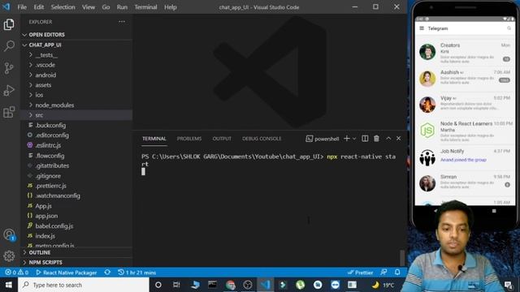This screenshot has width=520, height=292.
Task: Open notifications bell in status bar
Action: [x=397, y=273]
